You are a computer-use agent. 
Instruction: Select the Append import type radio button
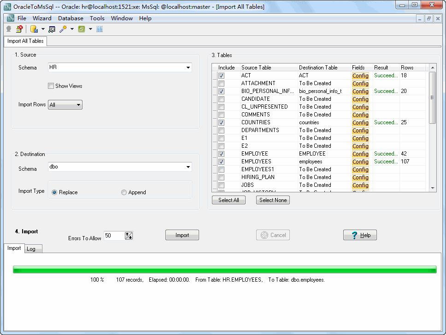tap(123, 192)
